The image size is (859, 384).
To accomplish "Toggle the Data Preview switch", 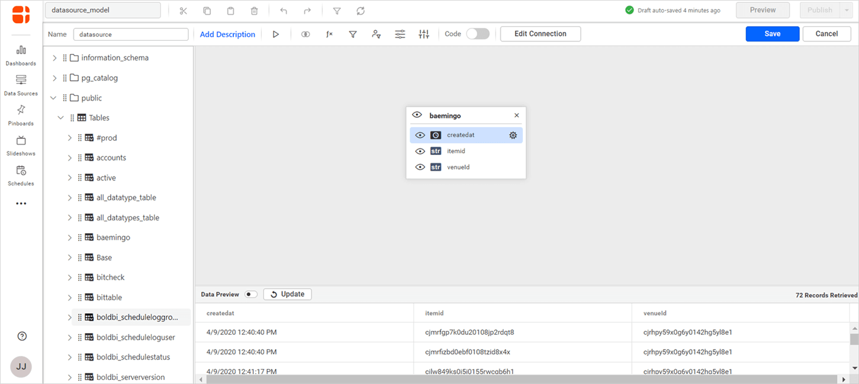I will coord(251,294).
